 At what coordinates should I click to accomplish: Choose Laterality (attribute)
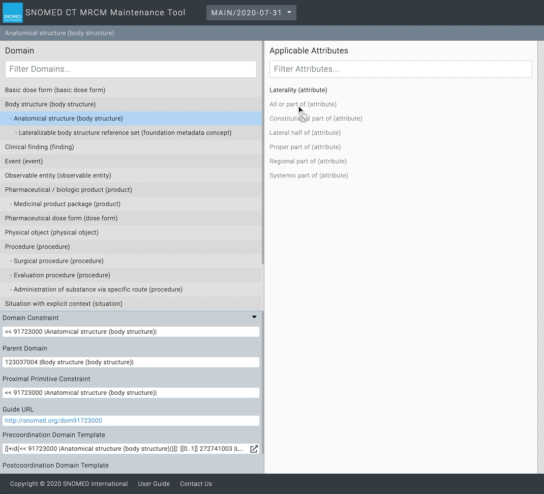[298, 90]
